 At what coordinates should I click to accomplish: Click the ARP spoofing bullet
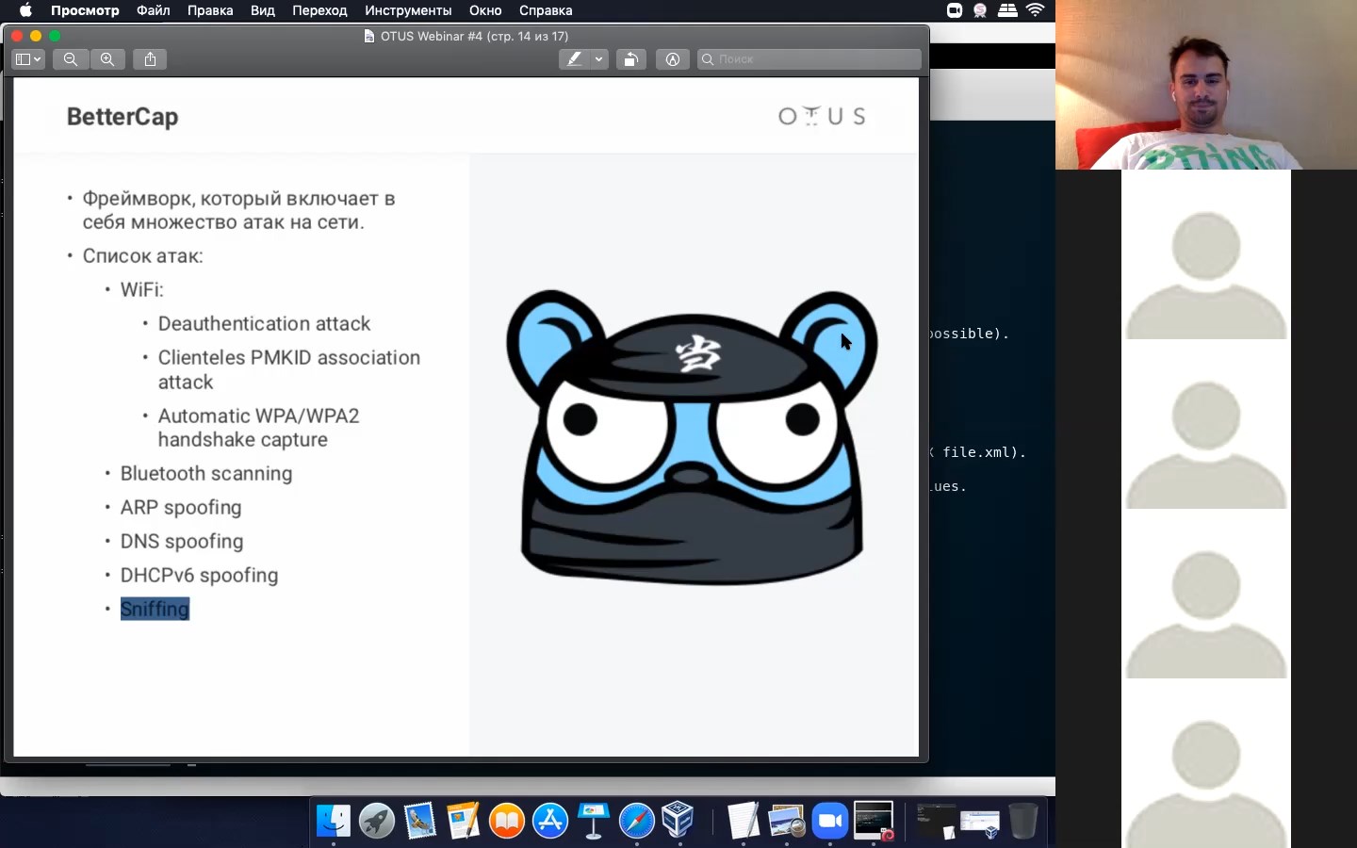pyautogui.click(x=181, y=508)
